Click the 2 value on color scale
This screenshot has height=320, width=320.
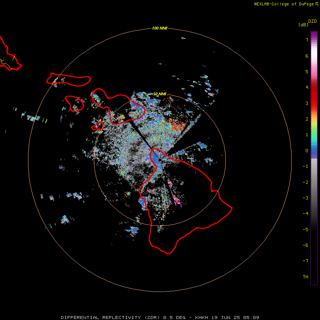tap(307, 119)
